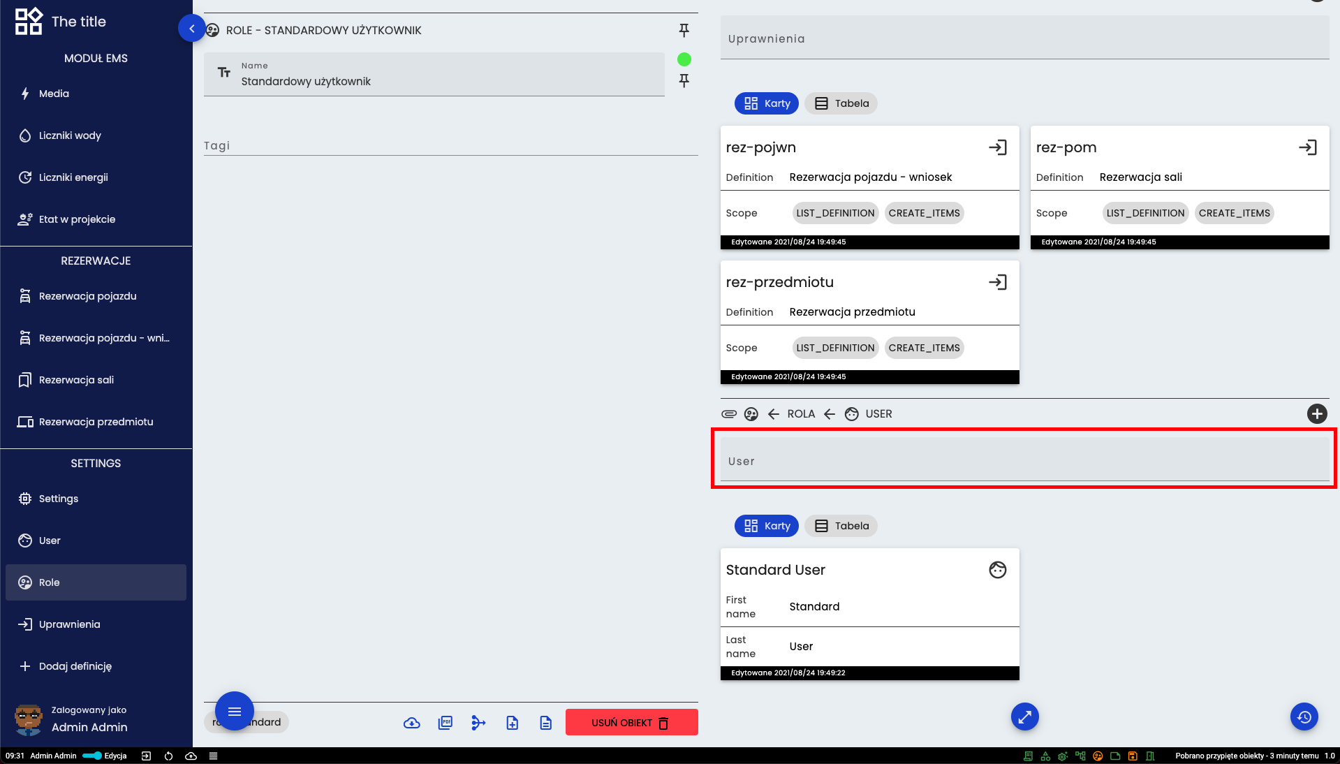This screenshot has width=1340, height=764.
Task: Open the rez-pom card arrow icon
Action: (x=1308, y=147)
